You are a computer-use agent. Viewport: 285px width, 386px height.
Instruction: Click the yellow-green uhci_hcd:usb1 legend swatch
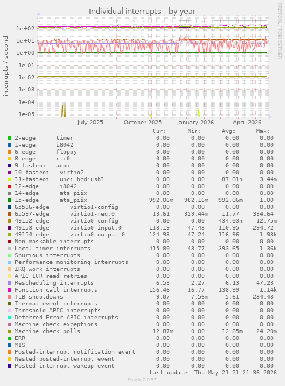pos(10,179)
